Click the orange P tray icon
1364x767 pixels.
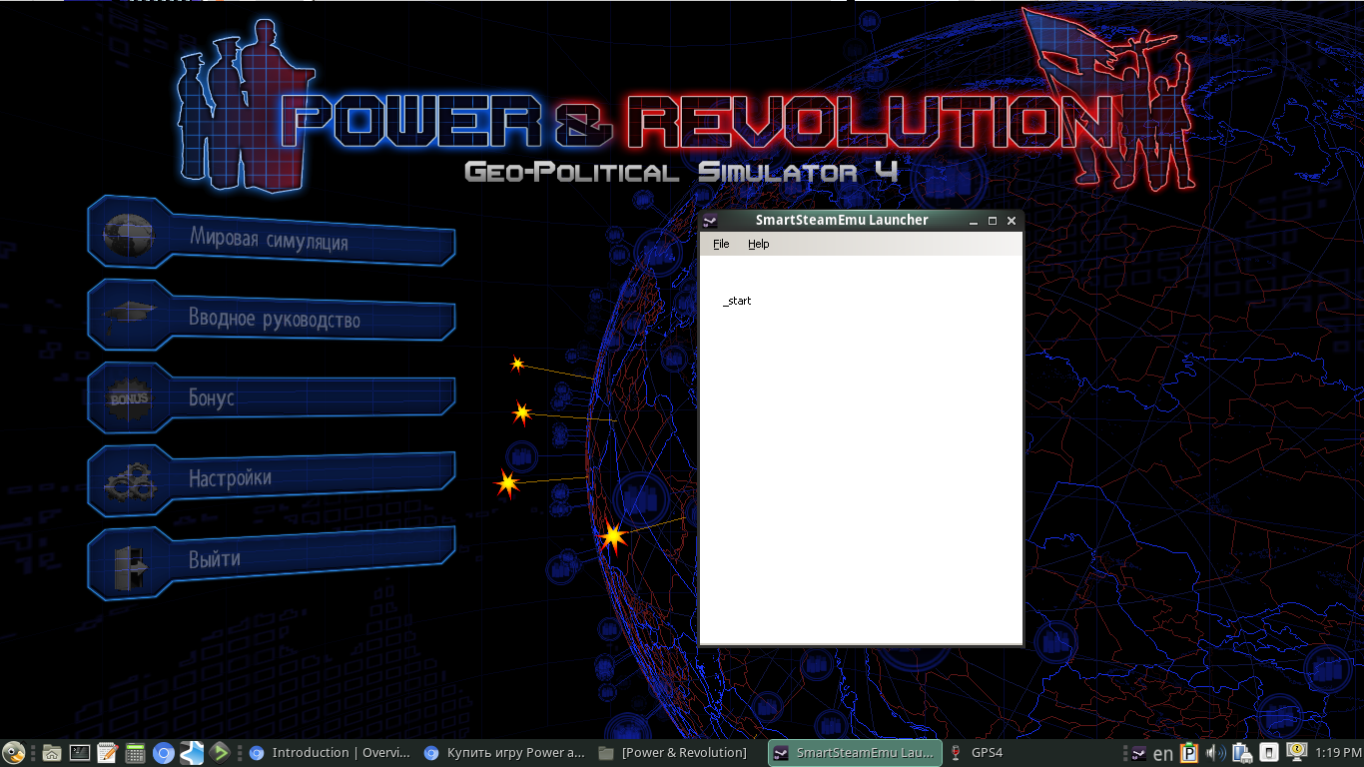[1189, 753]
